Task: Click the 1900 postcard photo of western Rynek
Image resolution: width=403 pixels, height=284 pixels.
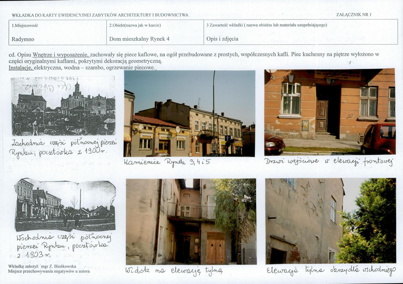Action: [63, 106]
